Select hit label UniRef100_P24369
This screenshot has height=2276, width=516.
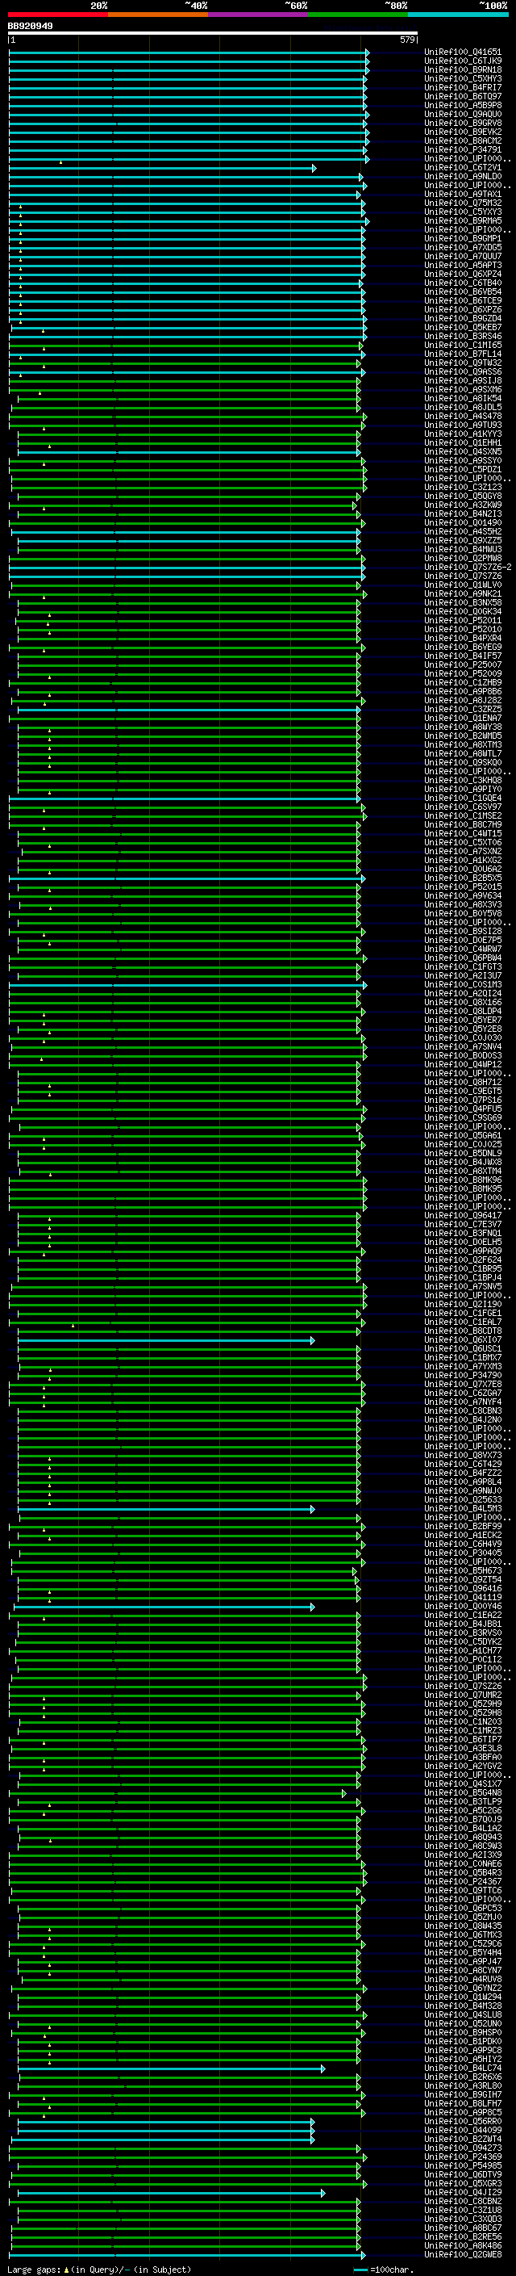tap(463, 2156)
